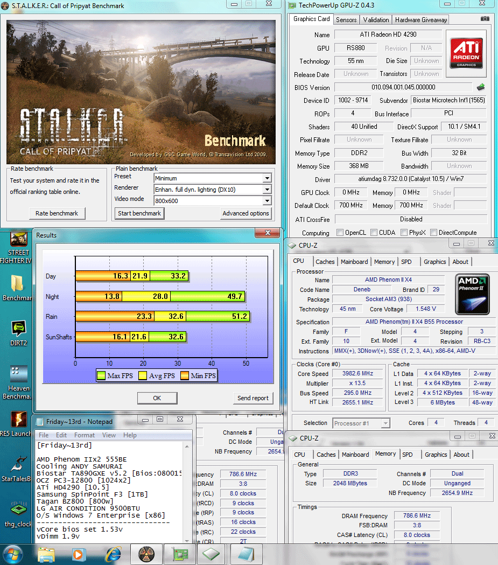
Task: Open Validation tab in GPU-Z
Action: 376,20
